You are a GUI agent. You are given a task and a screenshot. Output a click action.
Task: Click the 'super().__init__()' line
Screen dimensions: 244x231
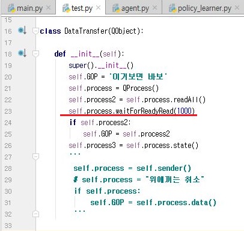point(101,66)
